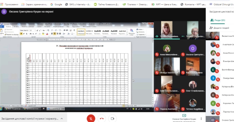Click Windows Start button in shared screen
Viewport: 234px width, 122px height.
click(1, 109)
